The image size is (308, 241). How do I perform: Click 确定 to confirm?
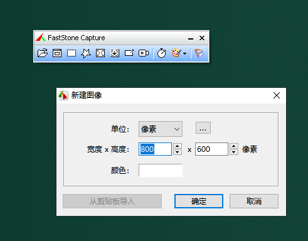pos(199,201)
